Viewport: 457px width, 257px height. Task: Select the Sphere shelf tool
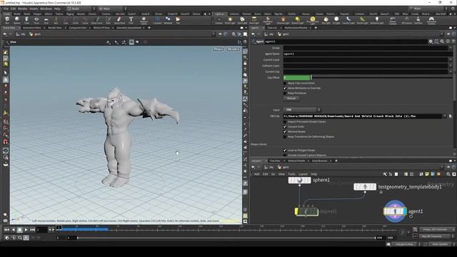[x=17, y=21]
